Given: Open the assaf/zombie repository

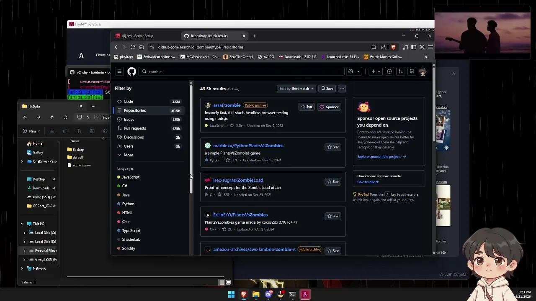Looking at the screenshot, I should (x=227, y=105).
